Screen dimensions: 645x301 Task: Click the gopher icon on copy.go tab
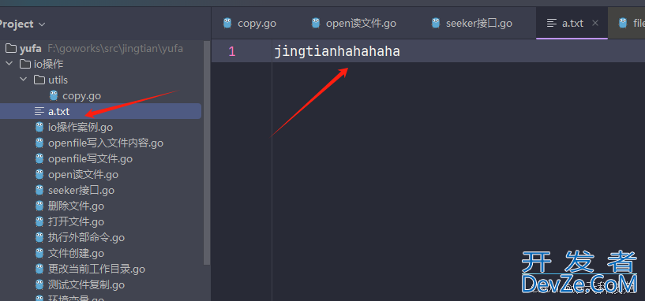pyautogui.click(x=227, y=23)
